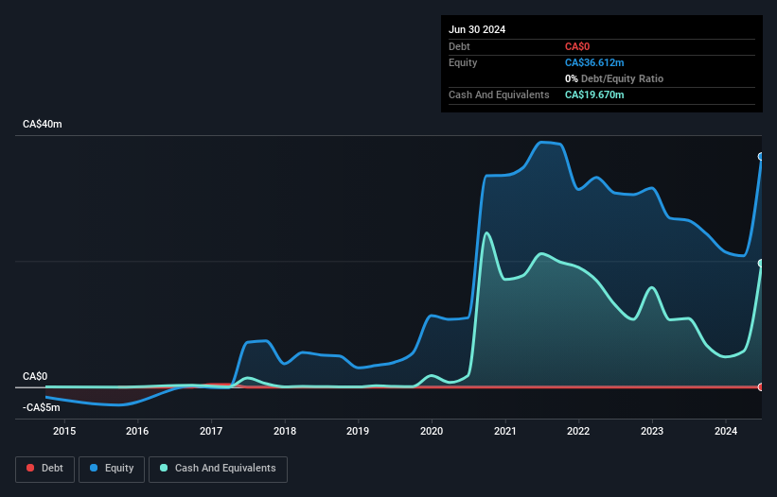This screenshot has width=777, height=497.
Task: Click the CA$0 y-axis label
Action: pyautogui.click(x=35, y=376)
